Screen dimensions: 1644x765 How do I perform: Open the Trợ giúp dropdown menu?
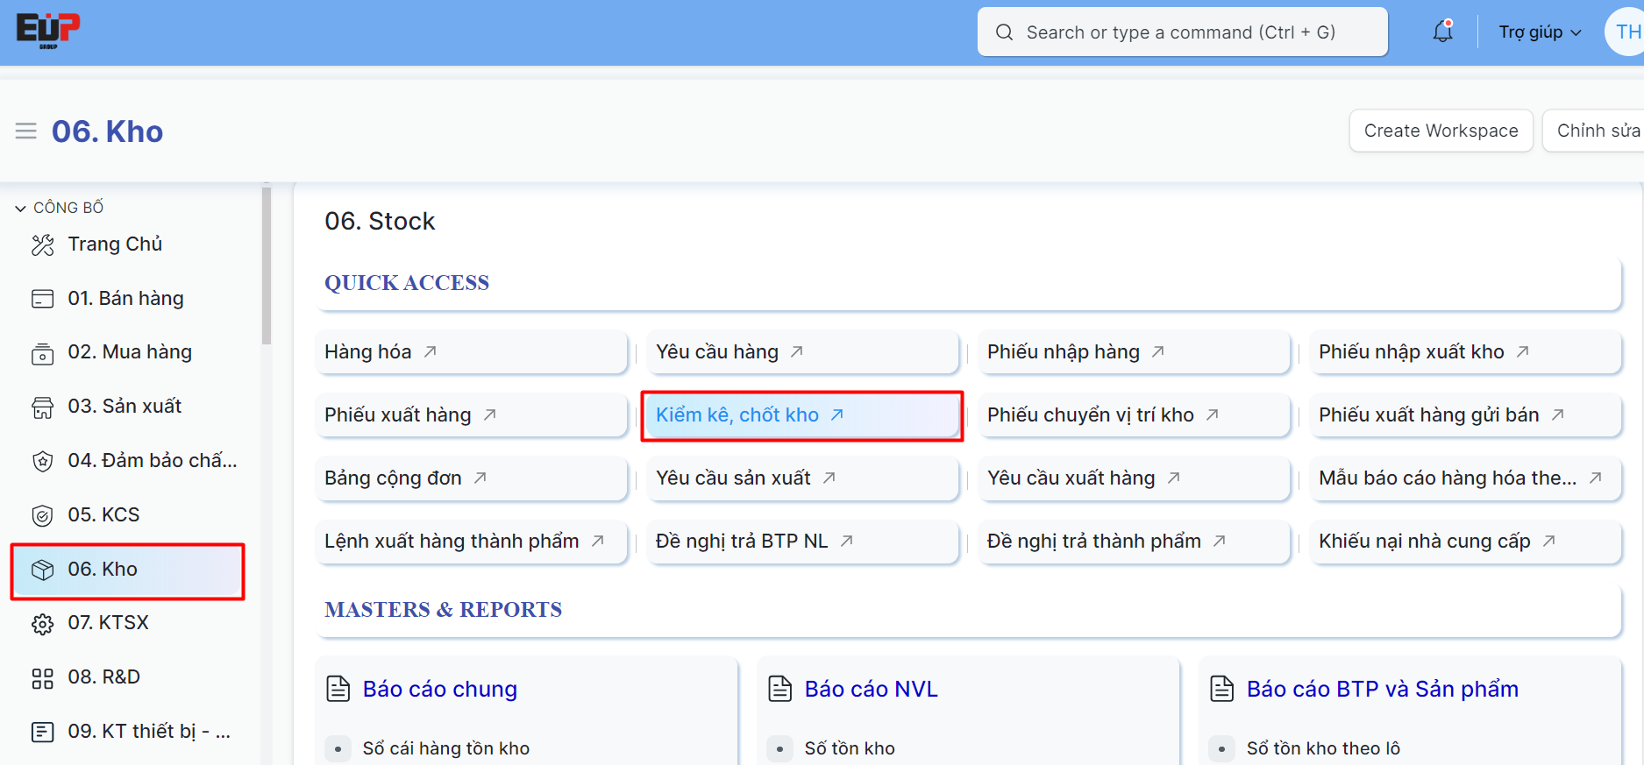1540,32
